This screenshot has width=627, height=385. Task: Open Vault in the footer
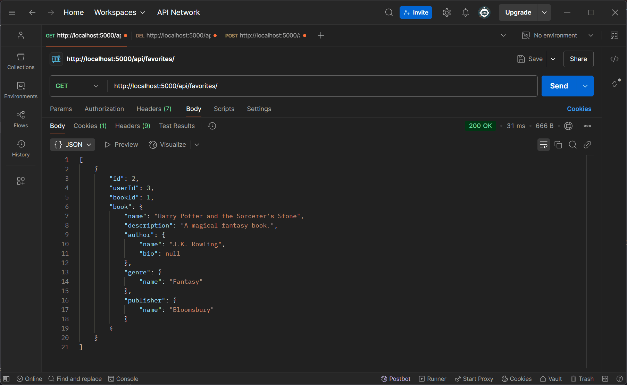551,379
